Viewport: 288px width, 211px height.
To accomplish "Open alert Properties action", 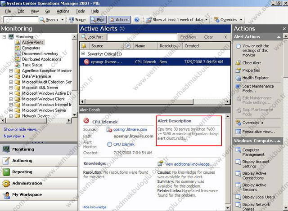I will click(251, 70).
